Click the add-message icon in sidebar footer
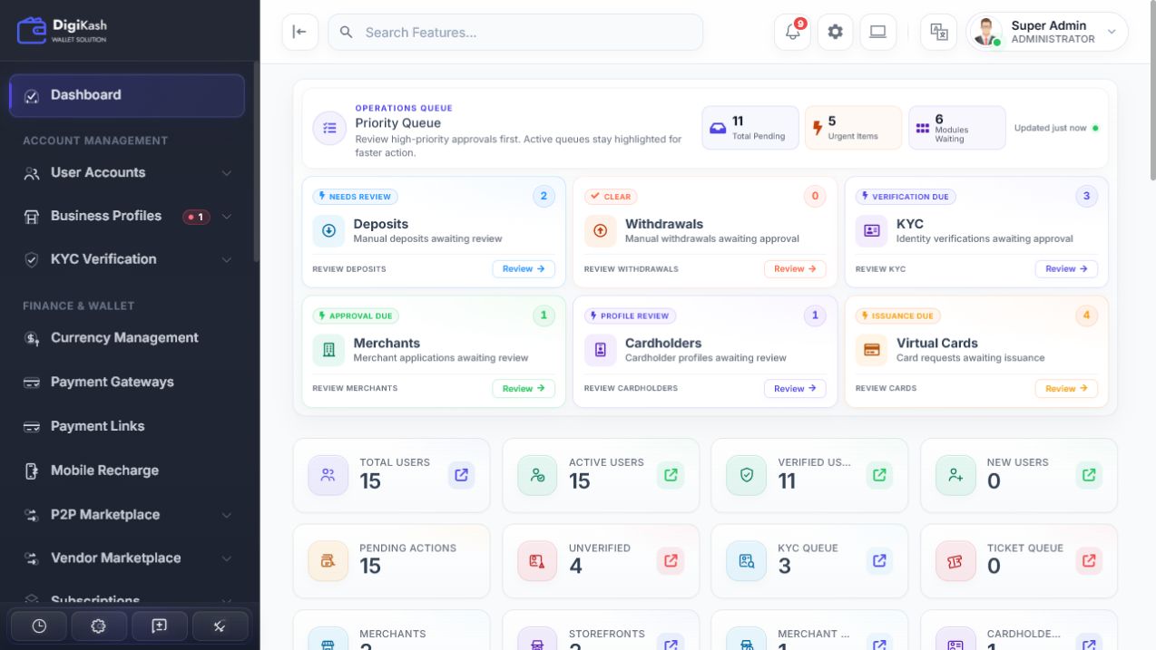 [x=160, y=626]
